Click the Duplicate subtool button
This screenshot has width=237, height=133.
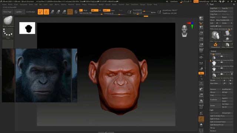216,100
